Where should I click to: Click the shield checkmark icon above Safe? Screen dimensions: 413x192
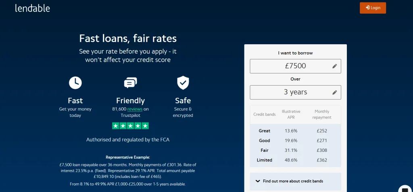tap(183, 83)
